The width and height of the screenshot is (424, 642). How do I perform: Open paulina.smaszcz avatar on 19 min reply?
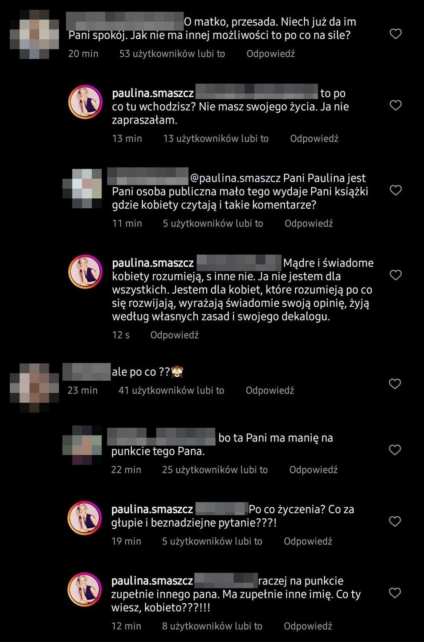click(x=85, y=518)
